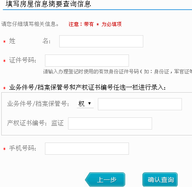This screenshot has width=192, height=187.
Task: Click the 手机号码 label text
Action: [x=23, y=148]
